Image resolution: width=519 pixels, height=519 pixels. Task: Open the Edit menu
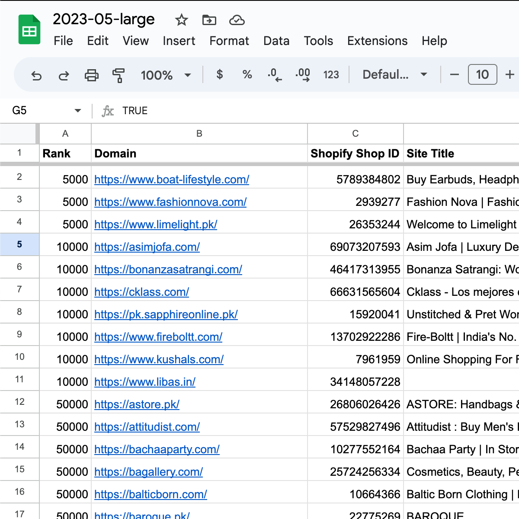[98, 41]
